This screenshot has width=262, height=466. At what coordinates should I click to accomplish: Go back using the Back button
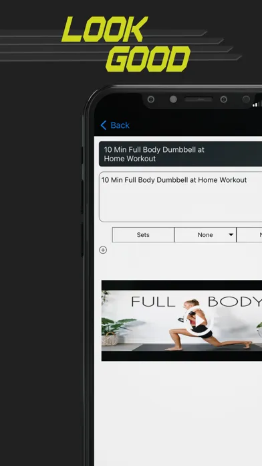115,125
